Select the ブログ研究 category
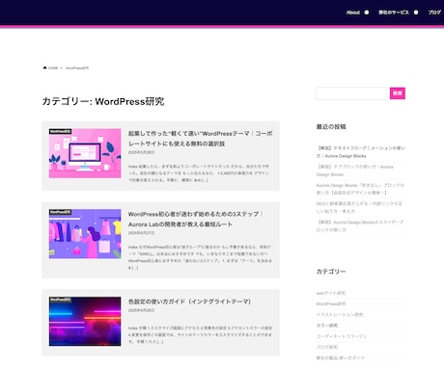Viewport: 444px width, 366px height. pos(327,347)
